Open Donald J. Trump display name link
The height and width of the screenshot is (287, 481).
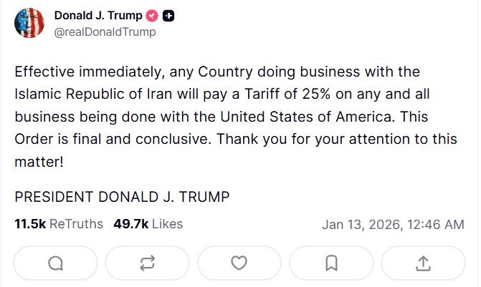tap(98, 16)
